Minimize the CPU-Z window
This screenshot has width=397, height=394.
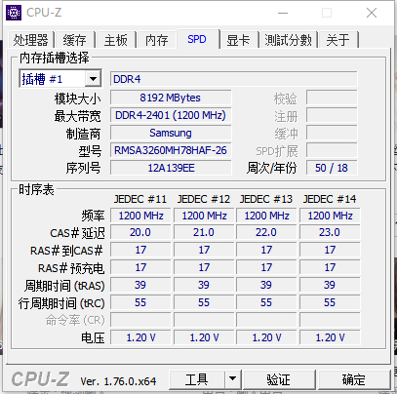[283, 13]
